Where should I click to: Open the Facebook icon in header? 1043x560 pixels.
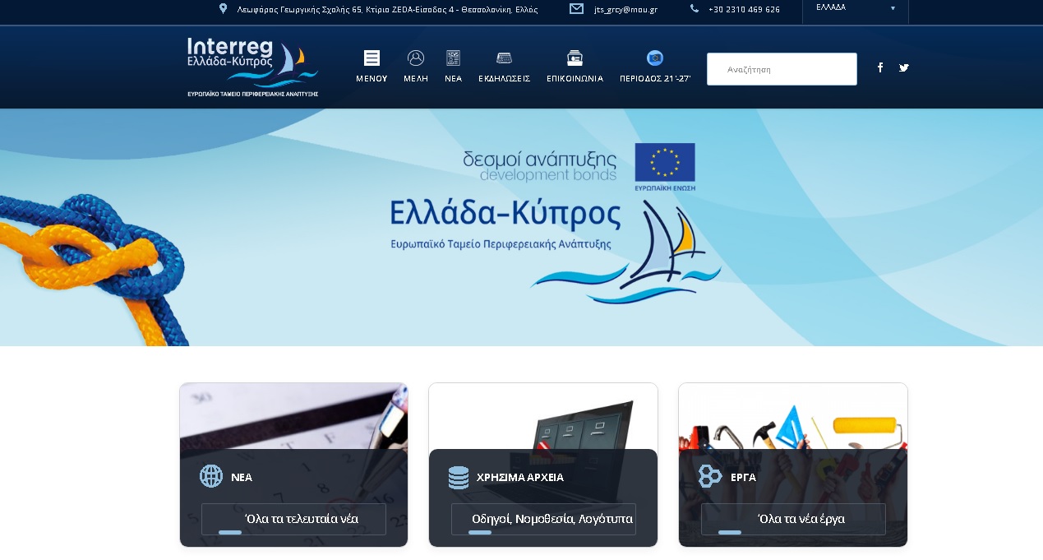pos(880,67)
